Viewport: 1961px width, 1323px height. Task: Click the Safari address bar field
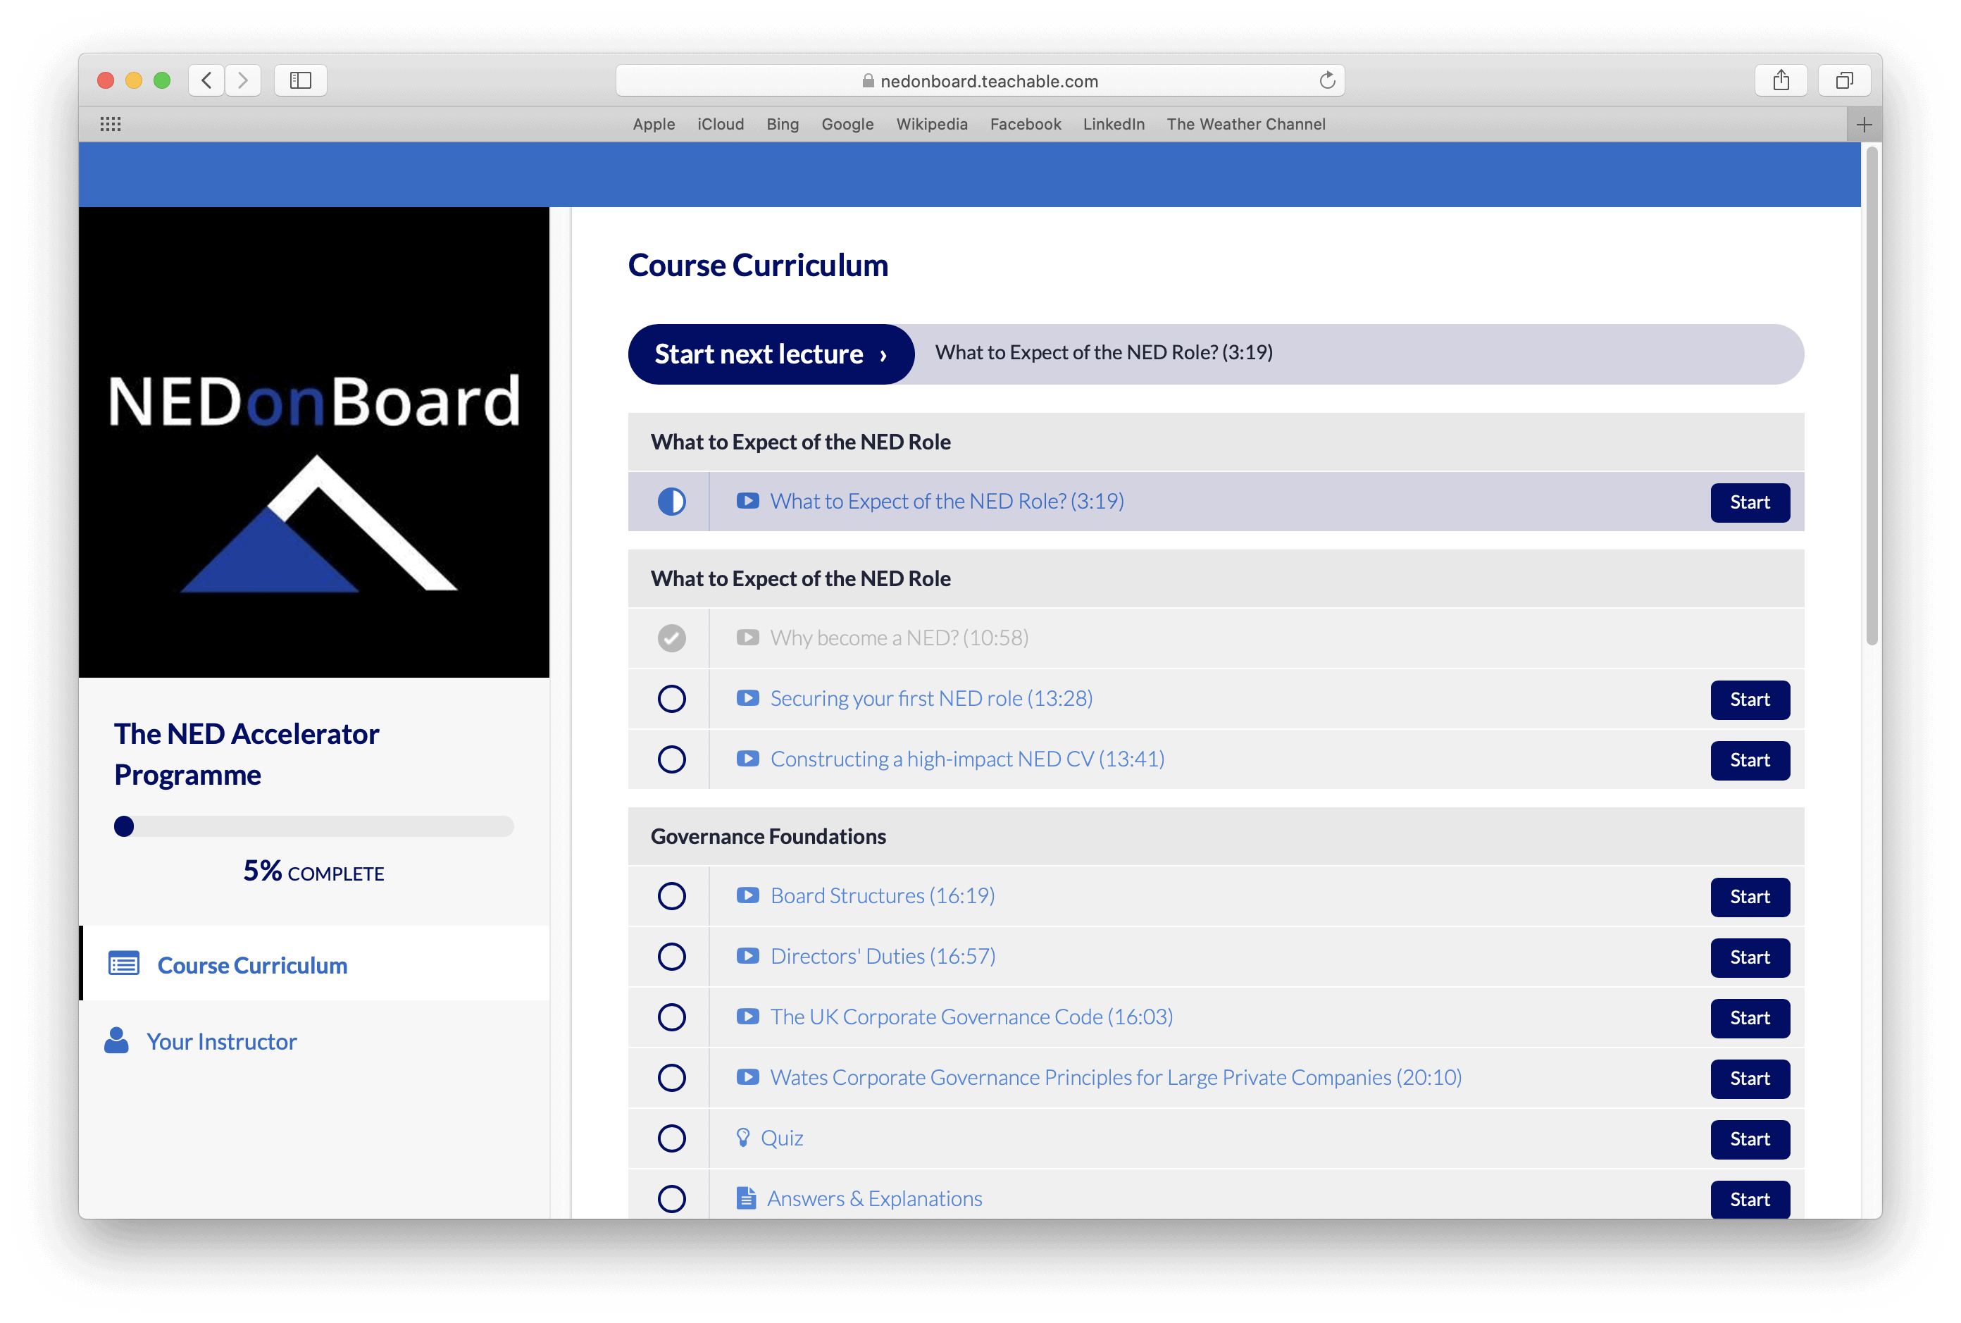980,80
